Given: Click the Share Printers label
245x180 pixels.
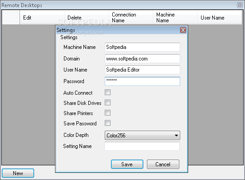Looking at the screenshot, I should (x=78, y=113).
